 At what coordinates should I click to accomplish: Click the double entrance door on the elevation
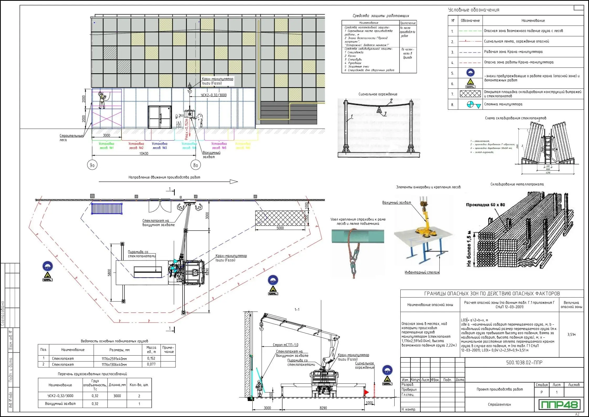pyautogui.click(x=160, y=117)
